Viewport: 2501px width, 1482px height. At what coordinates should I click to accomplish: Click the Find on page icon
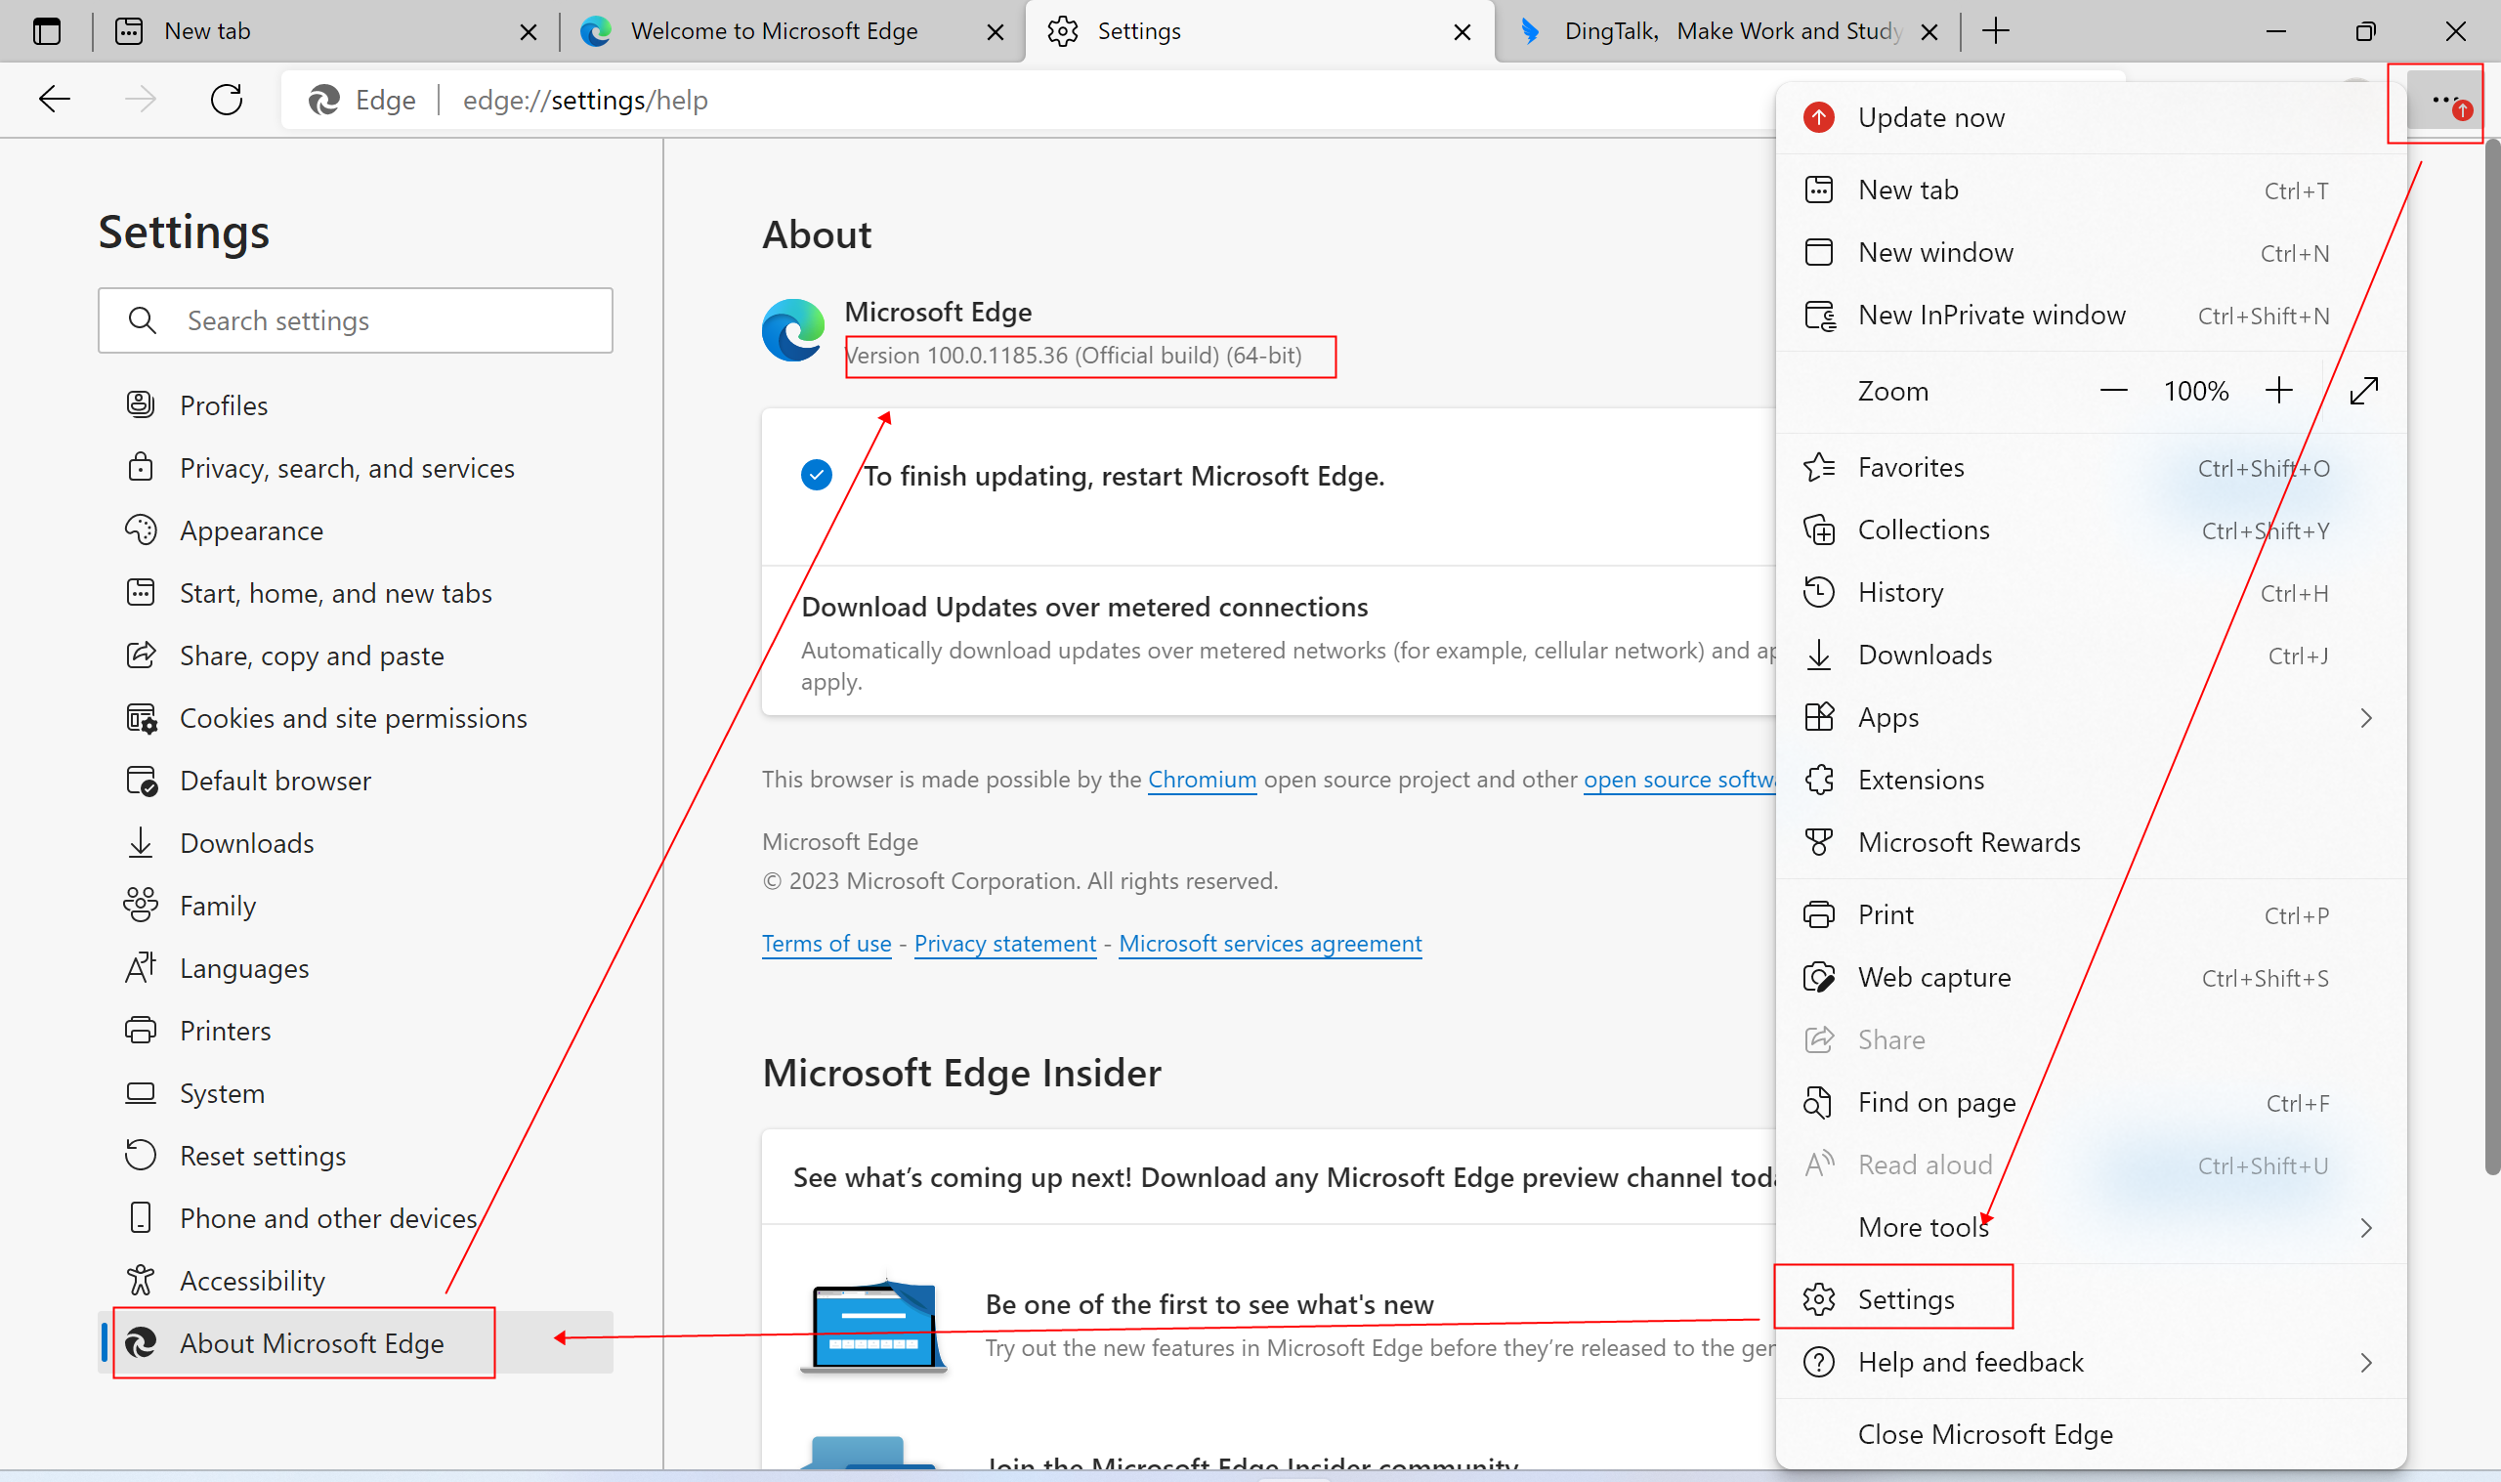pyautogui.click(x=1819, y=1103)
